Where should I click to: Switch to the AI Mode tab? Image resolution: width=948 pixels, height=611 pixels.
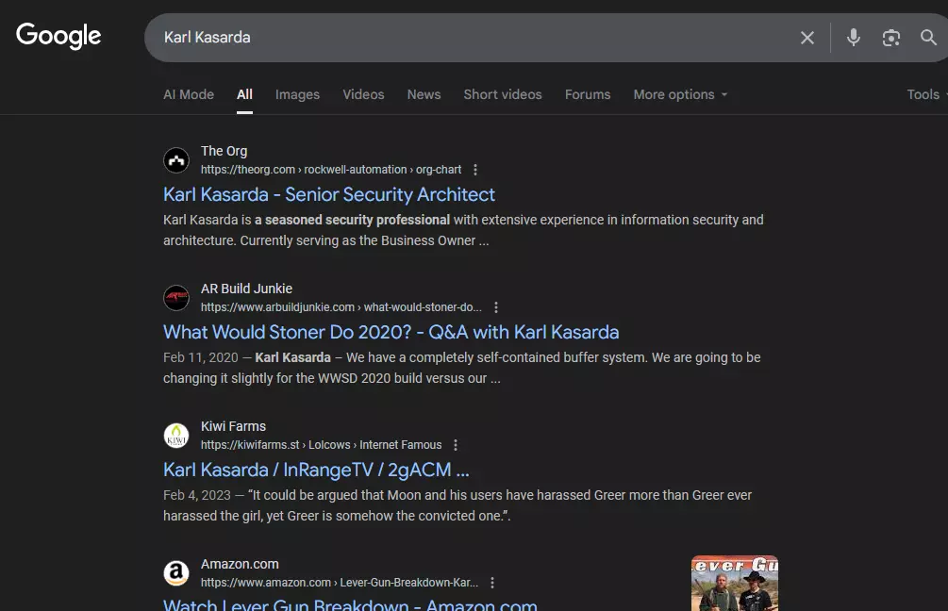pyautogui.click(x=189, y=95)
